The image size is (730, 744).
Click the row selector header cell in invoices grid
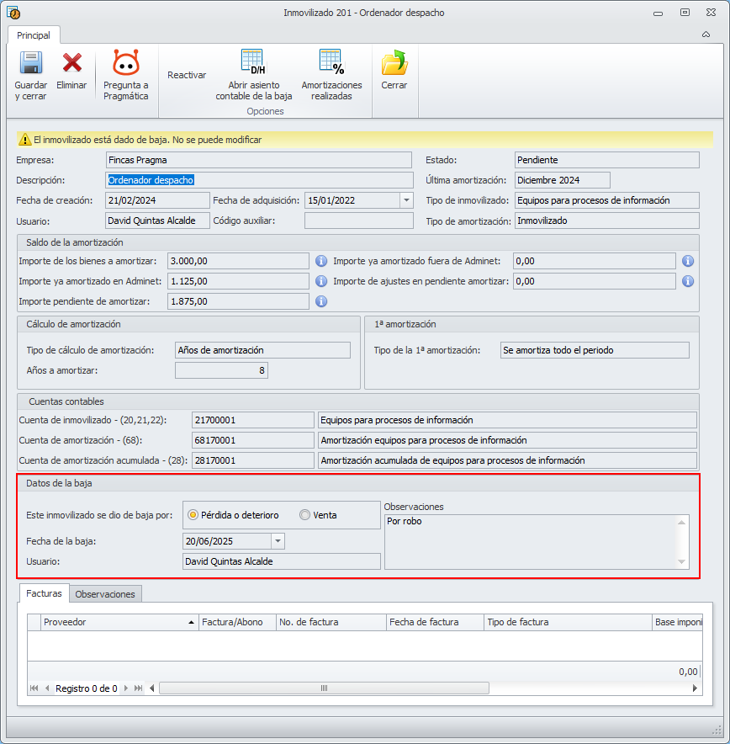click(x=34, y=622)
